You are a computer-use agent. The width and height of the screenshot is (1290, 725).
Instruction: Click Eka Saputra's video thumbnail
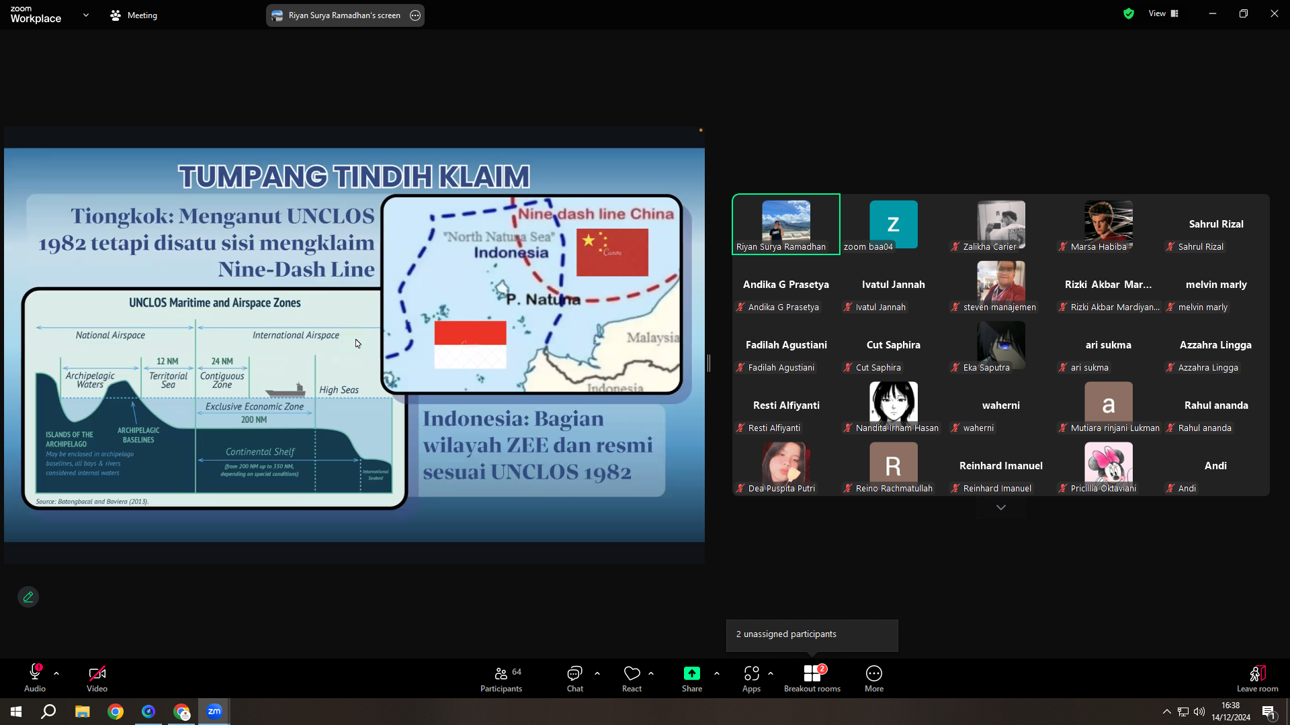tap(1001, 345)
